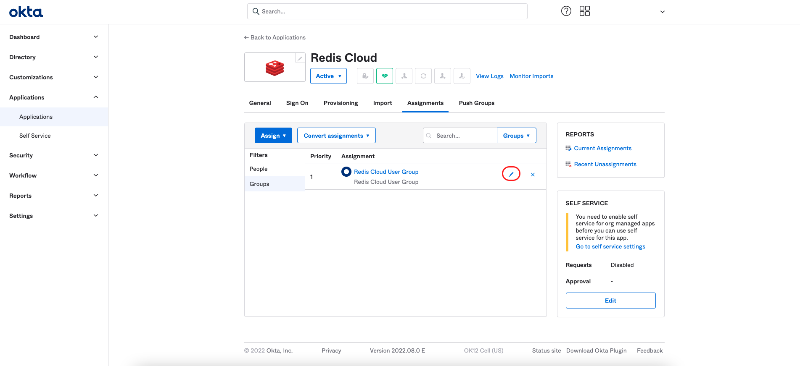Select the People filter

tap(259, 169)
